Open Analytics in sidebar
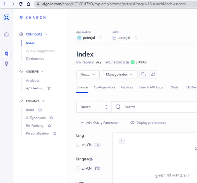Screen dimensions: 197x183 [33, 80]
